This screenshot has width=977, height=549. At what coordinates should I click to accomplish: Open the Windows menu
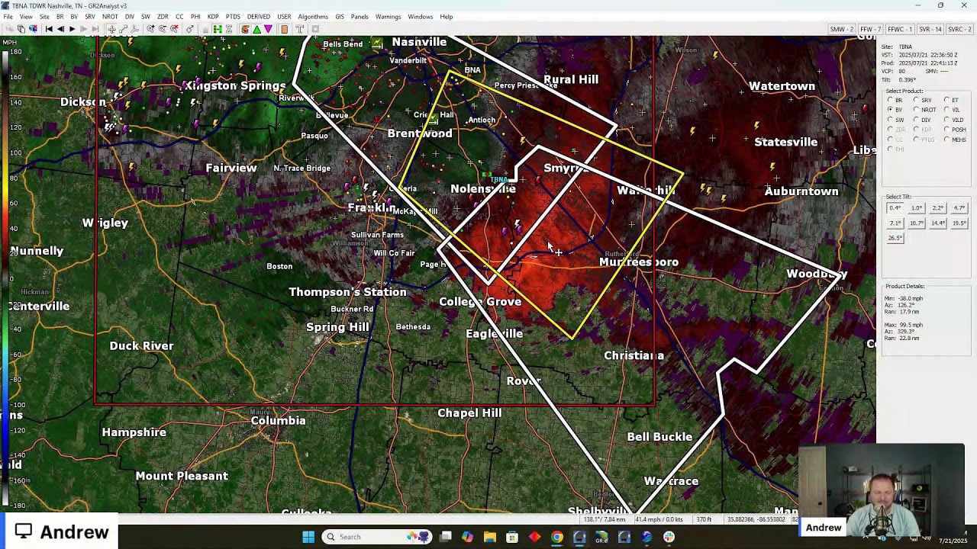click(x=420, y=17)
